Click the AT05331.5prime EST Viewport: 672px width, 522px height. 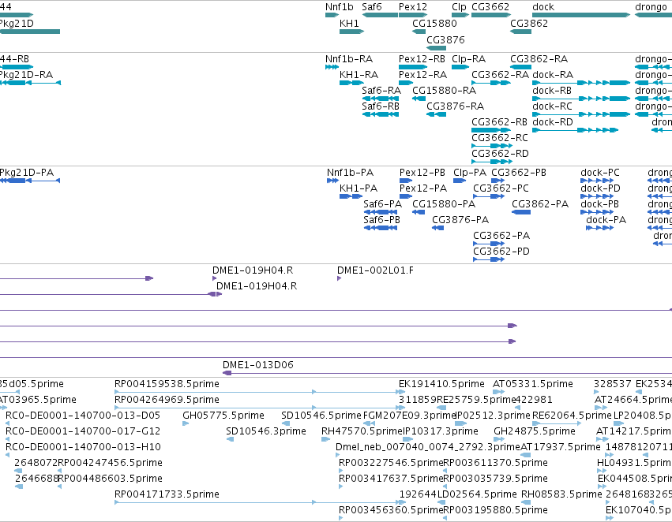click(498, 392)
